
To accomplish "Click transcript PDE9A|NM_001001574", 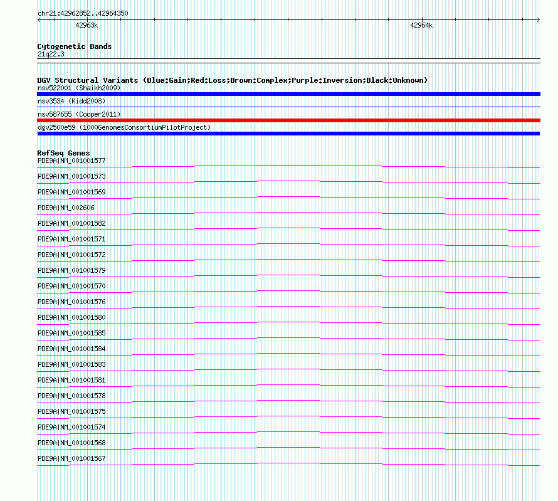I will 71,427.
